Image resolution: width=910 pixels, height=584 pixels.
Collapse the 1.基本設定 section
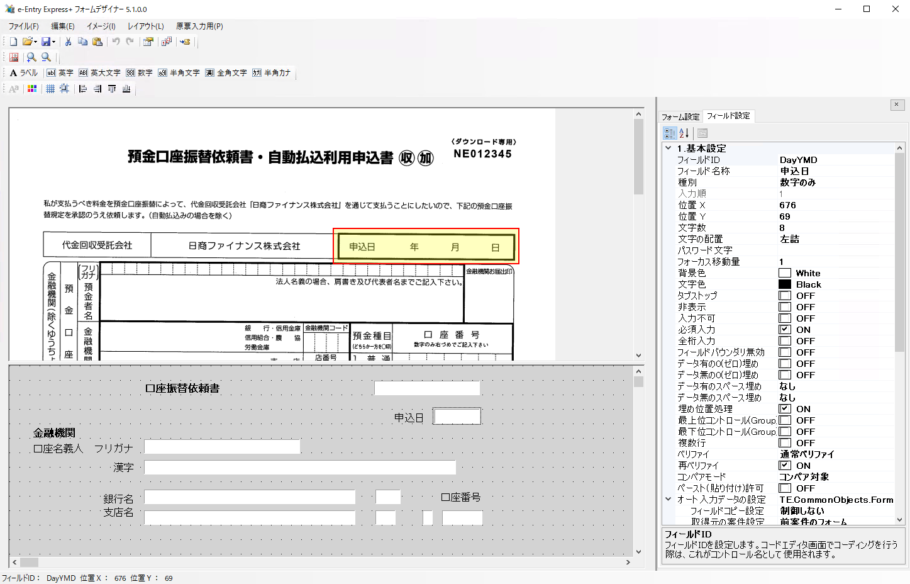[669, 148]
